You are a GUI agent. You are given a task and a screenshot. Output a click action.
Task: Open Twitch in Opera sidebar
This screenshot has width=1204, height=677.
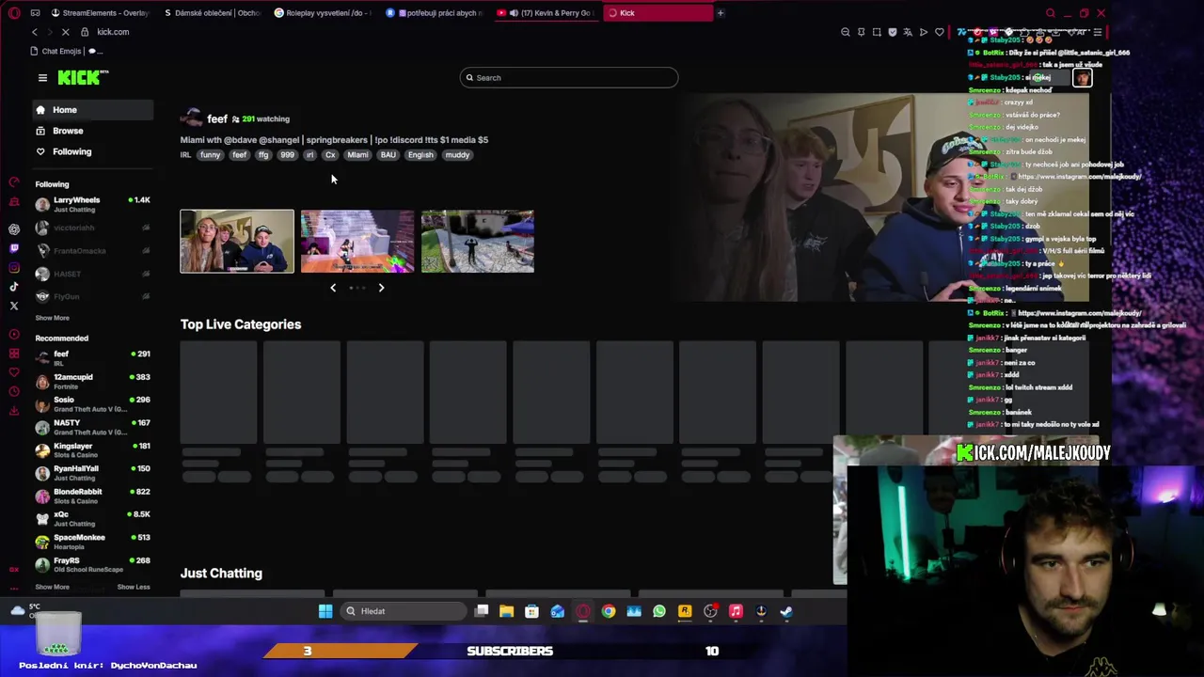(14, 248)
